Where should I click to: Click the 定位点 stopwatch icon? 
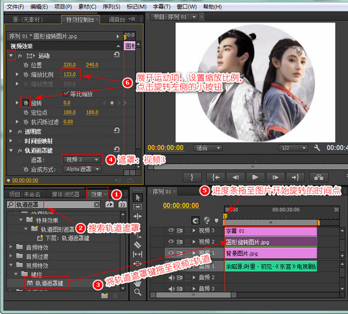(x=26, y=112)
